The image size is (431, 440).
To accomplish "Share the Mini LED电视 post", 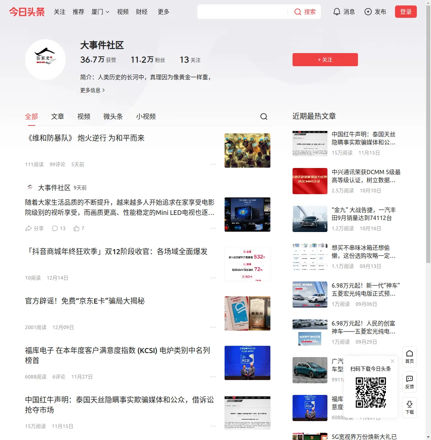I will tap(35, 228).
